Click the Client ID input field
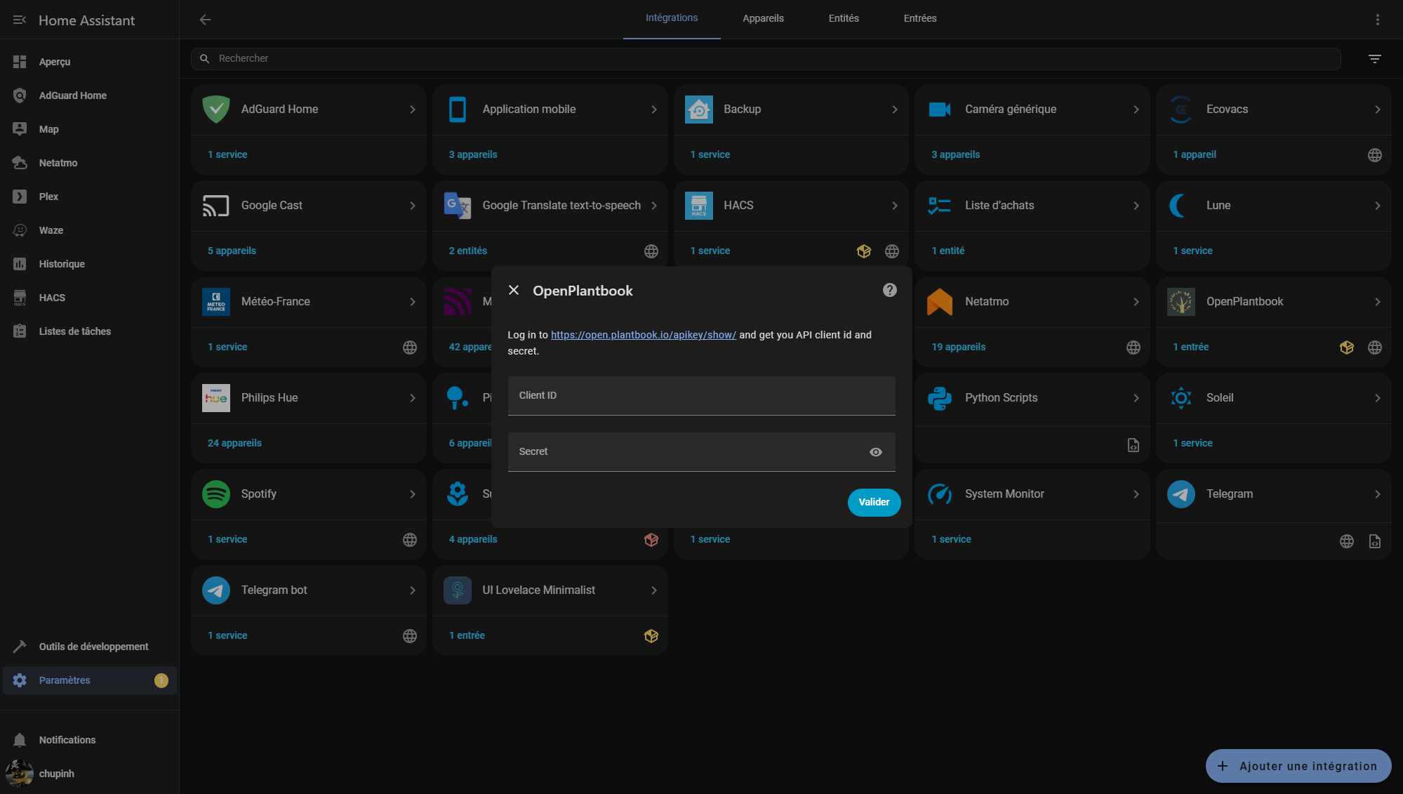Viewport: 1403px width, 794px height. pyautogui.click(x=700, y=396)
